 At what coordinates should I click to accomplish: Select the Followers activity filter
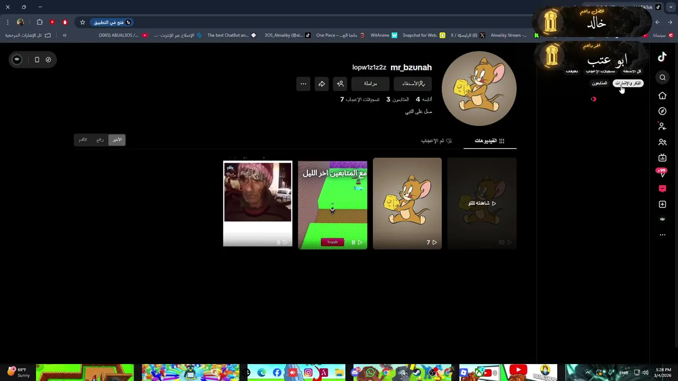(600, 83)
